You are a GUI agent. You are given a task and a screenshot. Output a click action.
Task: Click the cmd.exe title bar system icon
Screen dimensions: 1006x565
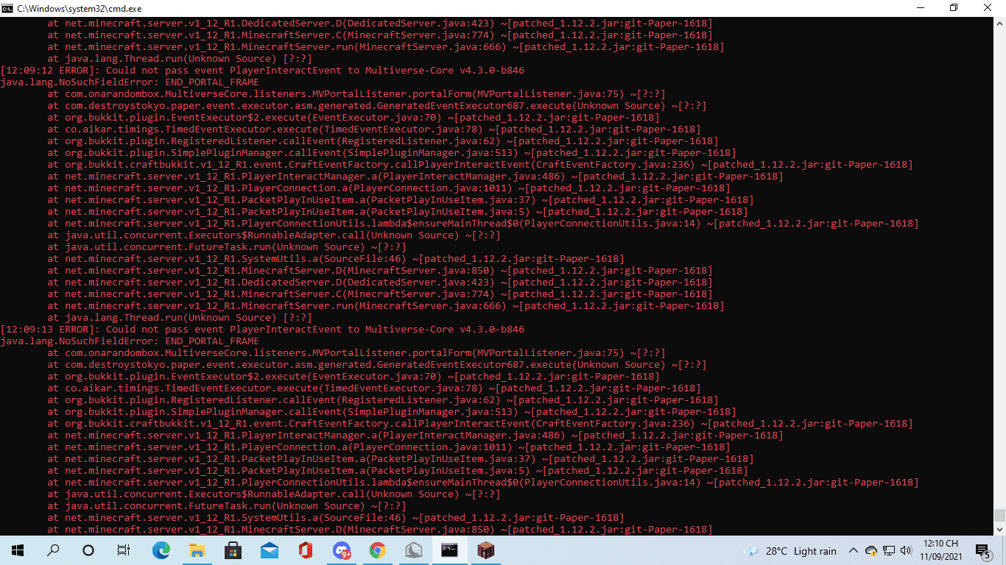click(x=8, y=8)
